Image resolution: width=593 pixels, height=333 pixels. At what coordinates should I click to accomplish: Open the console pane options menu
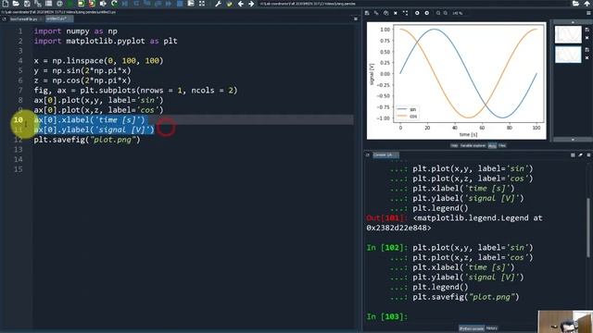[588, 154]
